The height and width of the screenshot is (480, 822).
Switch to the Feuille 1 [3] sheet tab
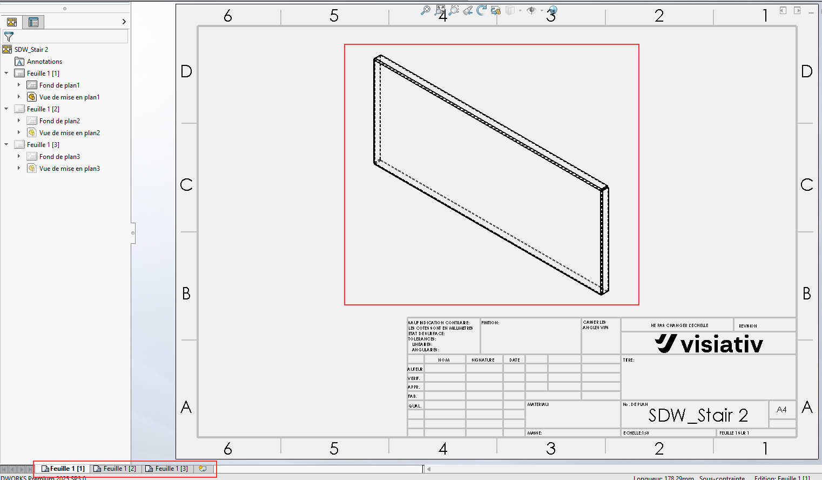coord(167,469)
